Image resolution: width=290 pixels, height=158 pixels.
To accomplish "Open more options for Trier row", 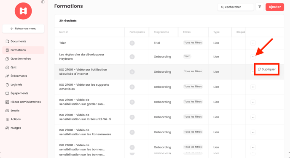I will [x=253, y=43].
